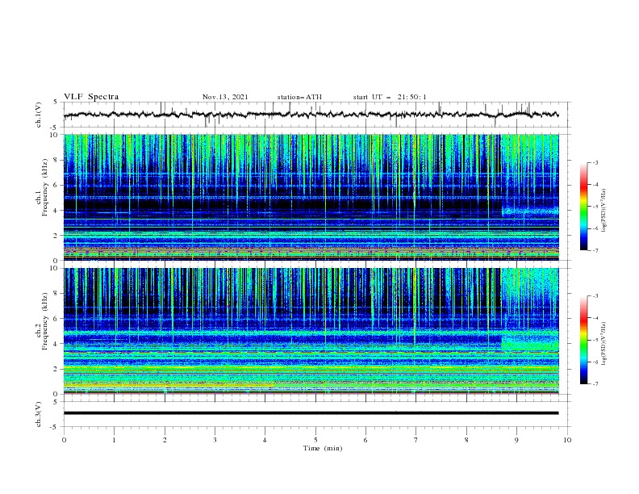
Task: Click time axis tick label "3"
Action: (215, 440)
